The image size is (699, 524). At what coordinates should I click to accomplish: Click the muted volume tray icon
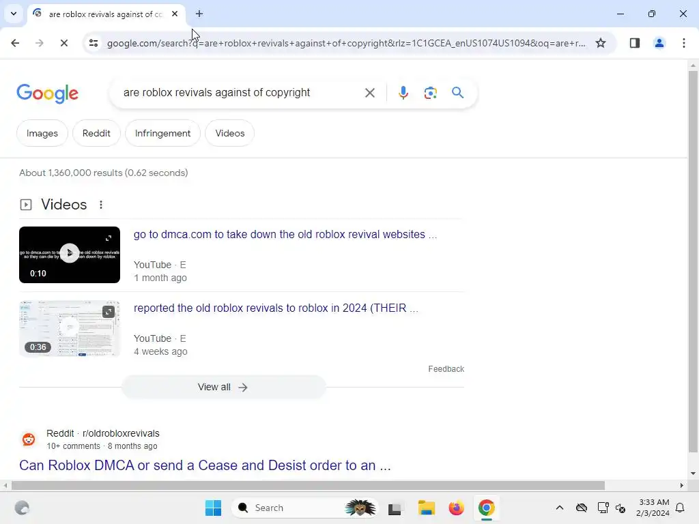click(620, 508)
